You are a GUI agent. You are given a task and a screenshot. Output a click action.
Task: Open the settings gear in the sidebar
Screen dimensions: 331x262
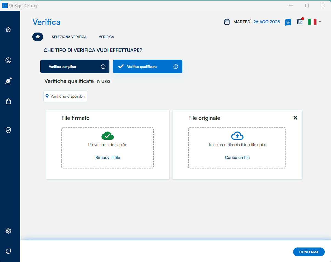8,231
